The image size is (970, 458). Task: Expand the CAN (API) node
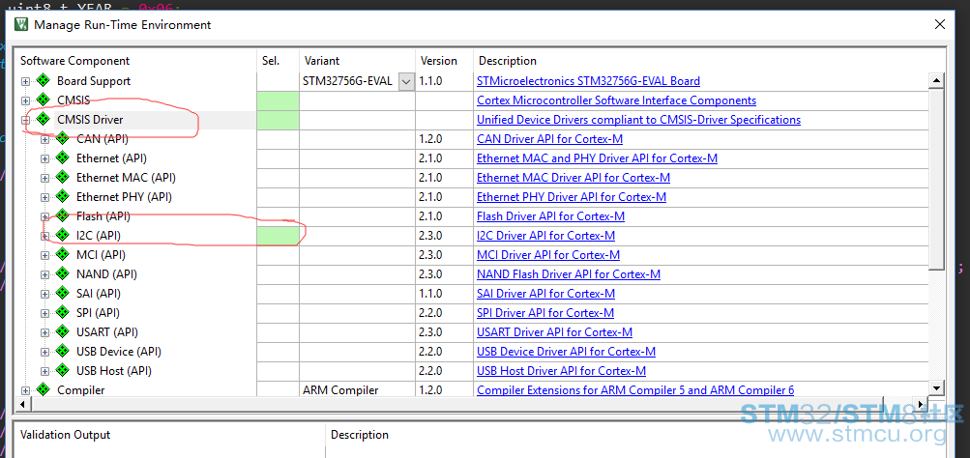tap(44, 140)
